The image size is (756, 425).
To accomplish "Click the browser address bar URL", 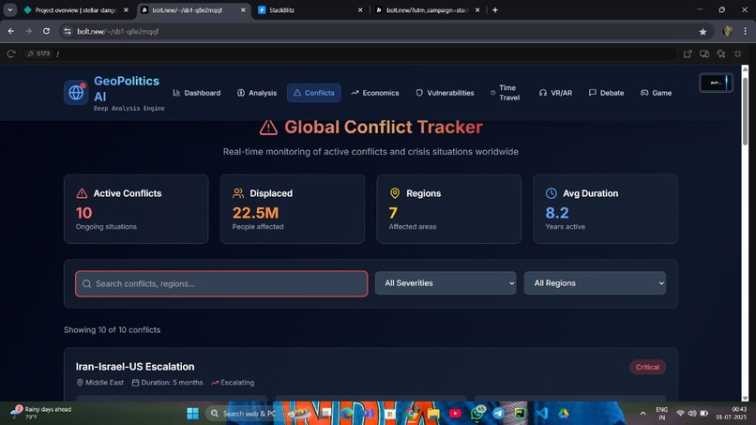I will click(x=117, y=31).
